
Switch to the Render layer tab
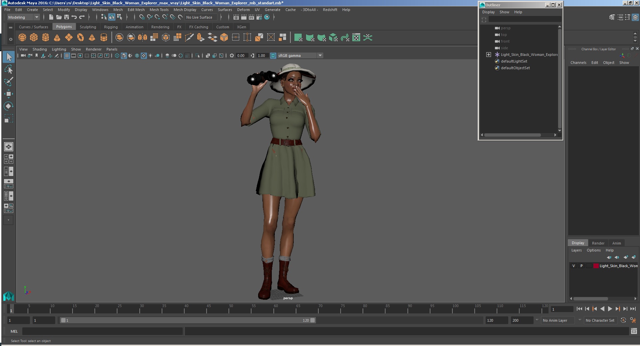pos(598,243)
